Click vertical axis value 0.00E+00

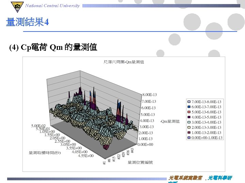coord(145,145)
